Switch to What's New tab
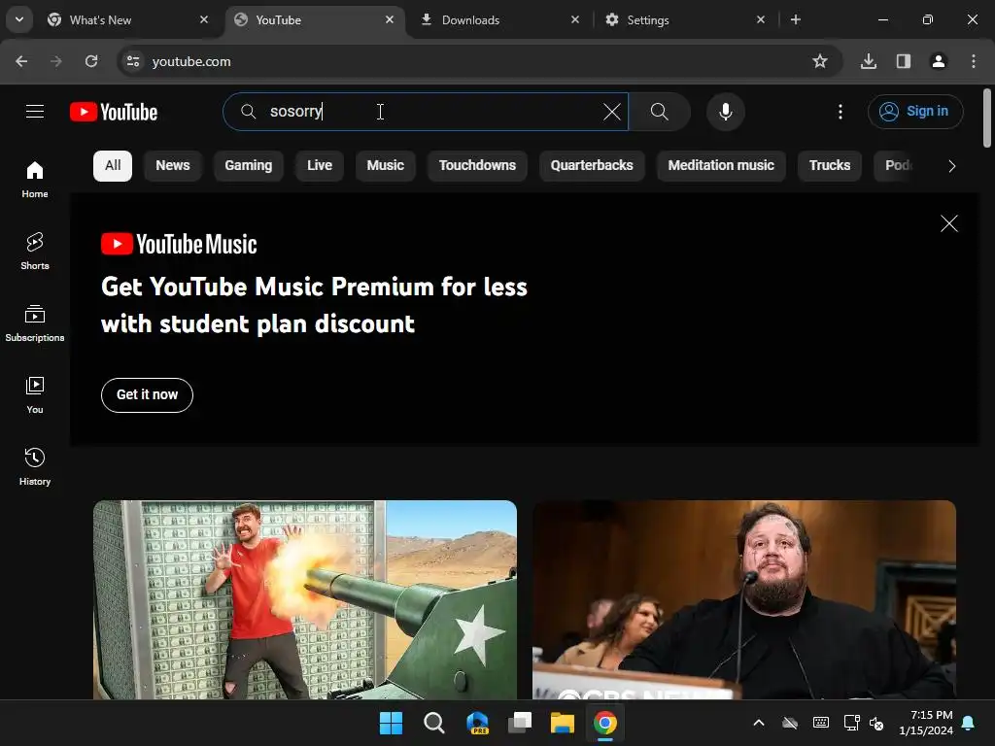 (127, 20)
